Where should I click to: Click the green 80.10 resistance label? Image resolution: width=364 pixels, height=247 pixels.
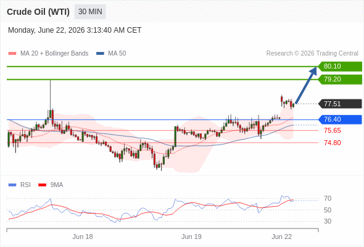(340, 66)
